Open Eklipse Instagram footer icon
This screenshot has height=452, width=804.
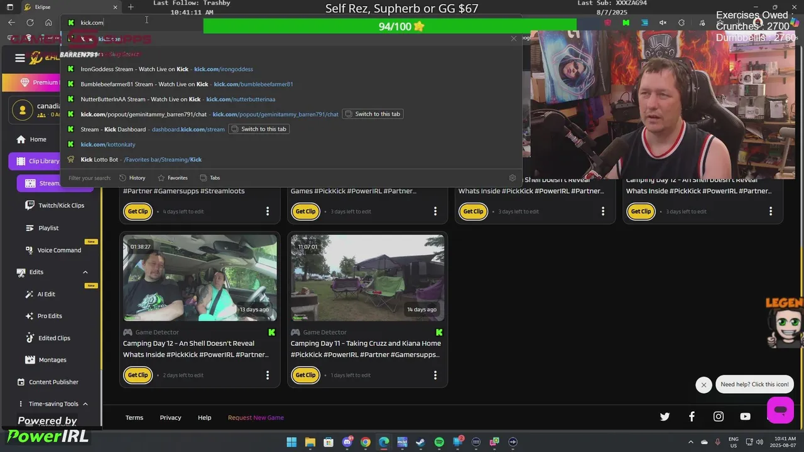point(719,416)
